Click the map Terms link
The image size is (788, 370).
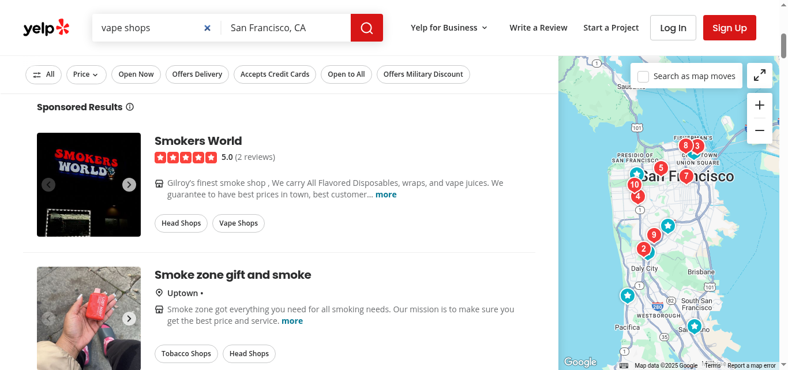712,365
